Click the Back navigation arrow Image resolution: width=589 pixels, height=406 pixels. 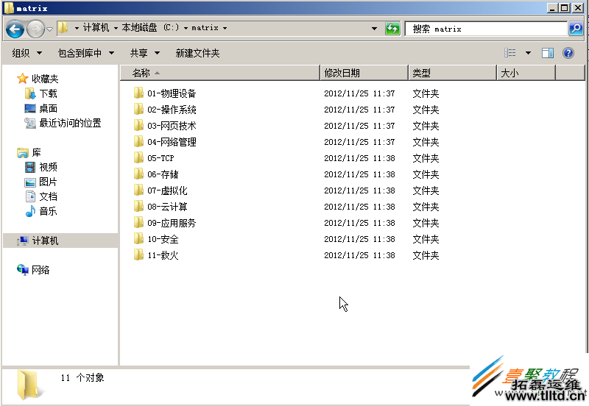[x=15, y=29]
